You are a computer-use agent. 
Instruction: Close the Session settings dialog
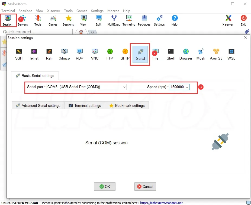point(245,38)
